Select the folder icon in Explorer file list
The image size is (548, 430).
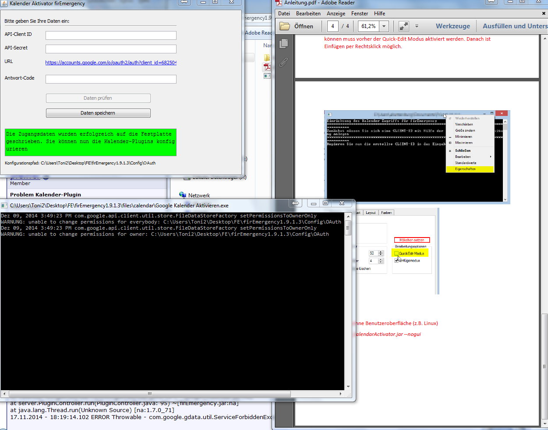click(x=267, y=58)
